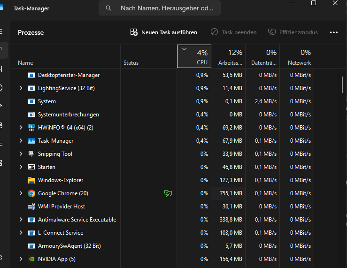Select the ArmourySwAgent (32 Bit) row name
Image resolution: width=347 pixels, height=268 pixels.
pos(69,246)
